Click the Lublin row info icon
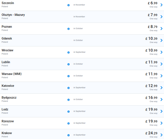164x139 pixels. pos(69,64)
